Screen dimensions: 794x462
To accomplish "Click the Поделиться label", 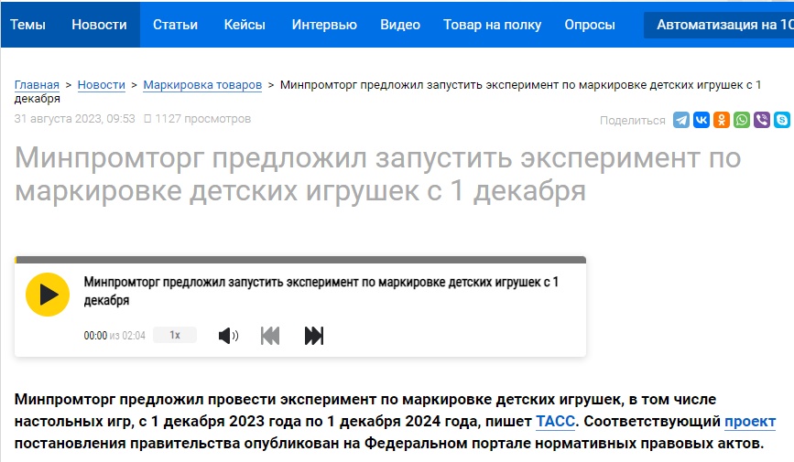I will click(633, 121).
